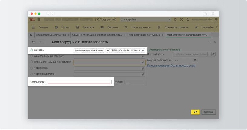Open the Налоги и взносы section

[141, 27]
